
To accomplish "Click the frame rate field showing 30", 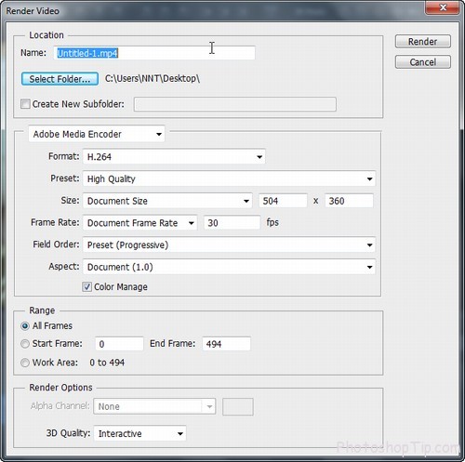I will click(232, 223).
